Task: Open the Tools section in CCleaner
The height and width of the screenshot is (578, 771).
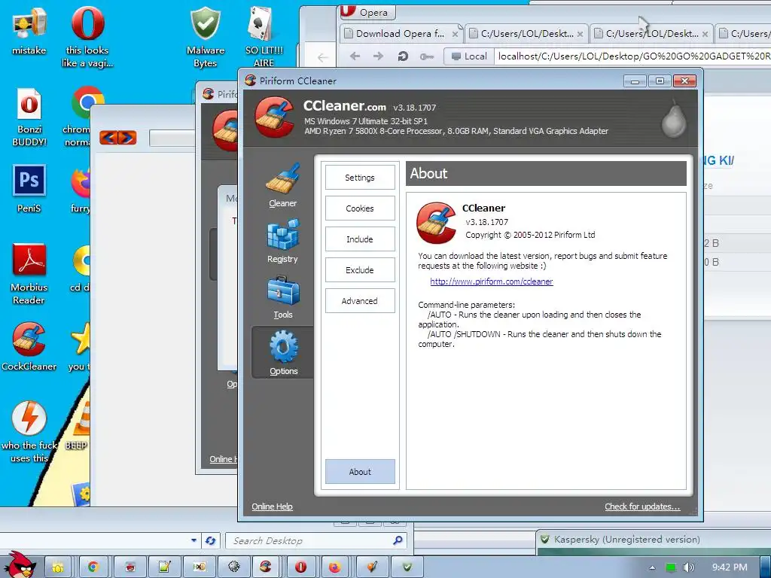Action: tap(283, 297)
